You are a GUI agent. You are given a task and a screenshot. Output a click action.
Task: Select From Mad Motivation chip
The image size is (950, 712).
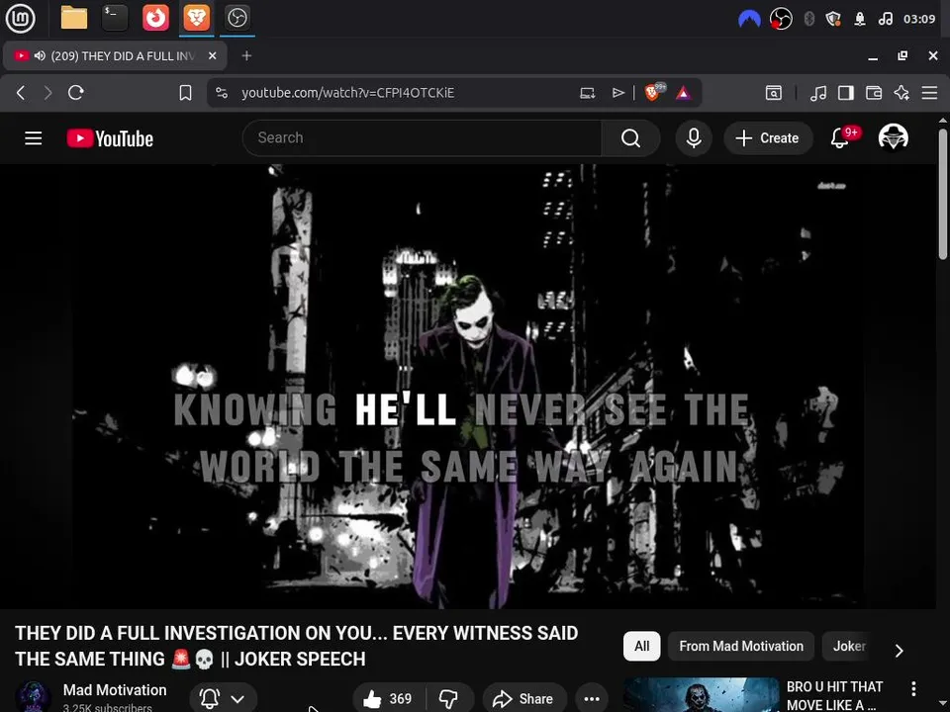click(x=741, y=646)
